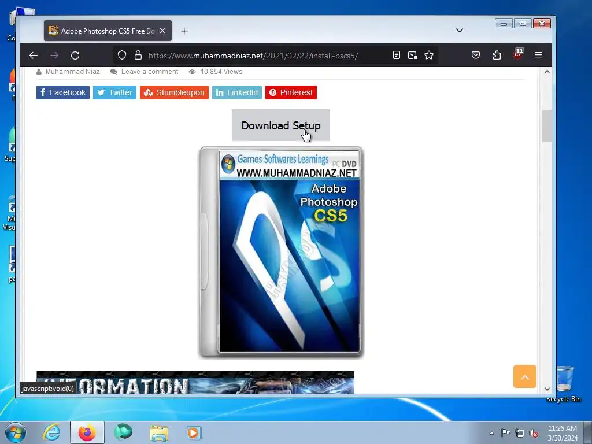Open Windows Explorer folder in taskbar
Screen dimensions: 592x444
[x=159, y=433]
